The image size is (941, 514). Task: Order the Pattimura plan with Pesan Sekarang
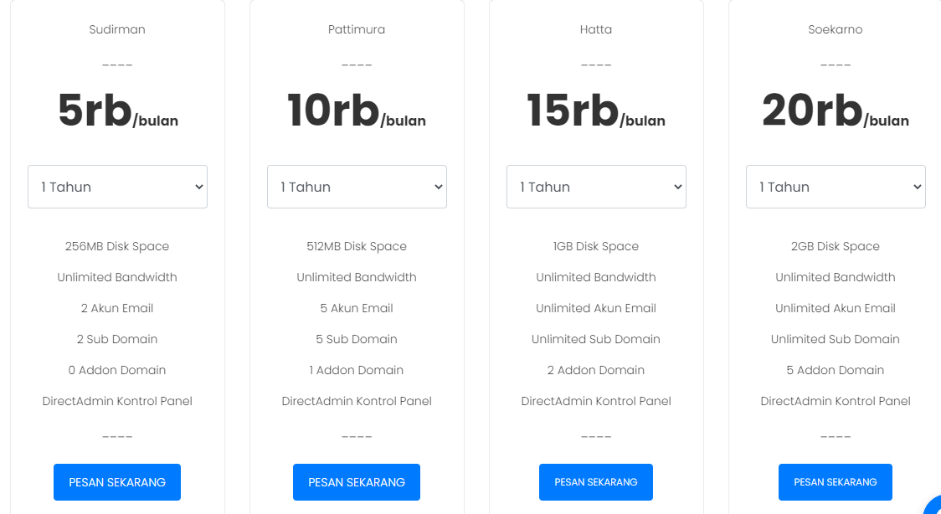pos(357,482)
